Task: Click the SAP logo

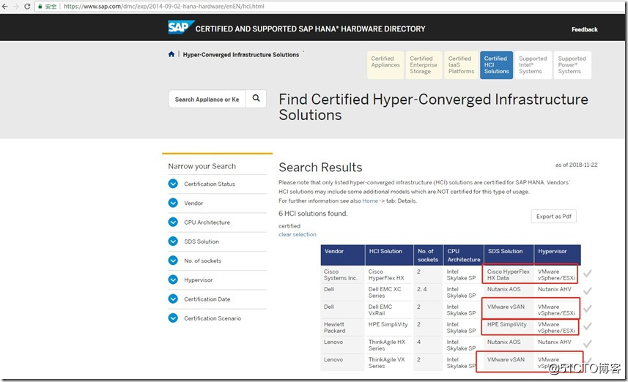Action: [181, 28]
